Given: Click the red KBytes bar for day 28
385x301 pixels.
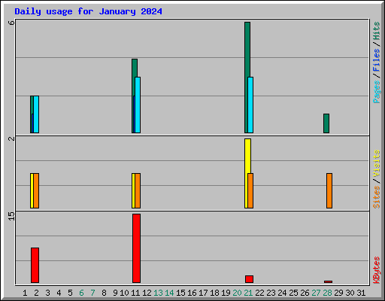Looking at the screenshot, I should pos(328,281).
